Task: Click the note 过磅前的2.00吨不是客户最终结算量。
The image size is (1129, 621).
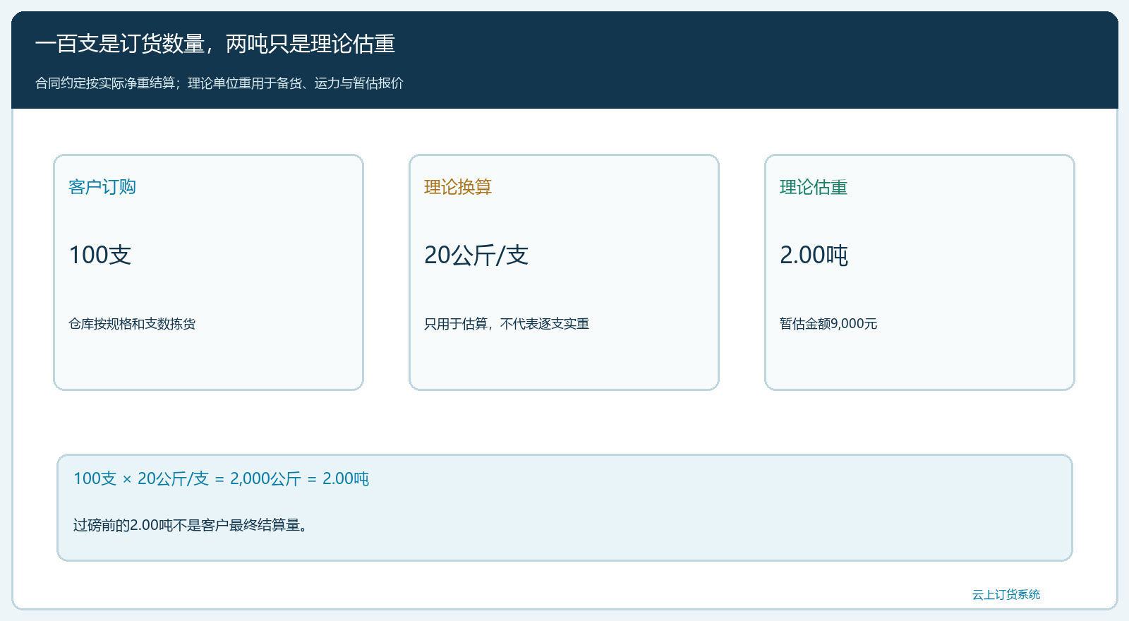Action: click(192, 525)
